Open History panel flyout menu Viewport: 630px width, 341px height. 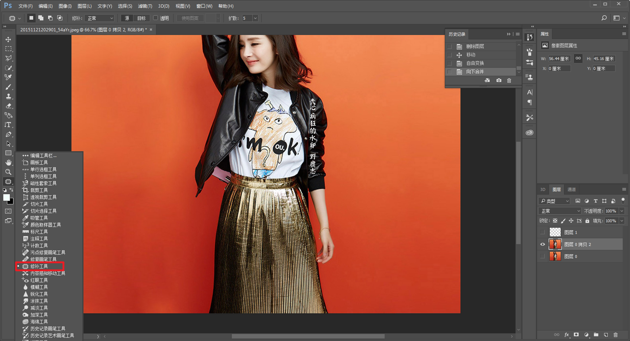518,34
